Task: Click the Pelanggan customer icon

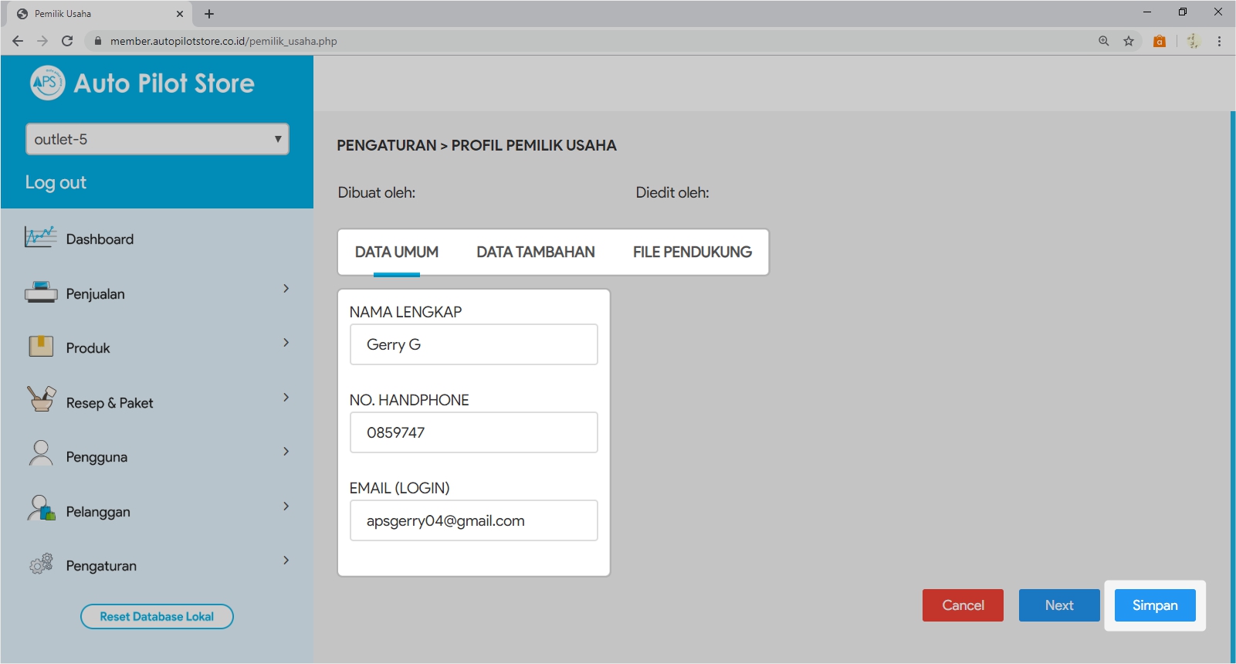Action: 40,508
